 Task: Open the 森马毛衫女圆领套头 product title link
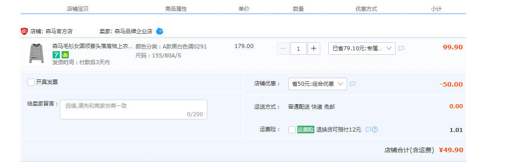[93, 47]
